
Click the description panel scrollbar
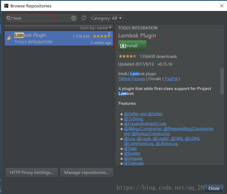pyautogui.click(x=222, y=81)
